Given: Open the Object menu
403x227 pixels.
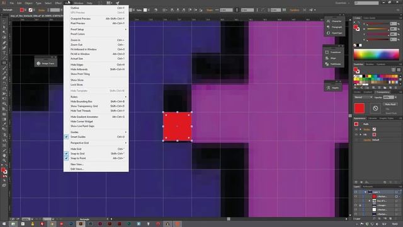Looking at the screenshot, I should pos(28,3).
